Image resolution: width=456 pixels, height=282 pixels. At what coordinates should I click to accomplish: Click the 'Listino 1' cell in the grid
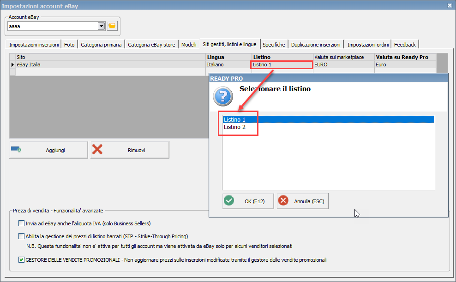point(282,65)
